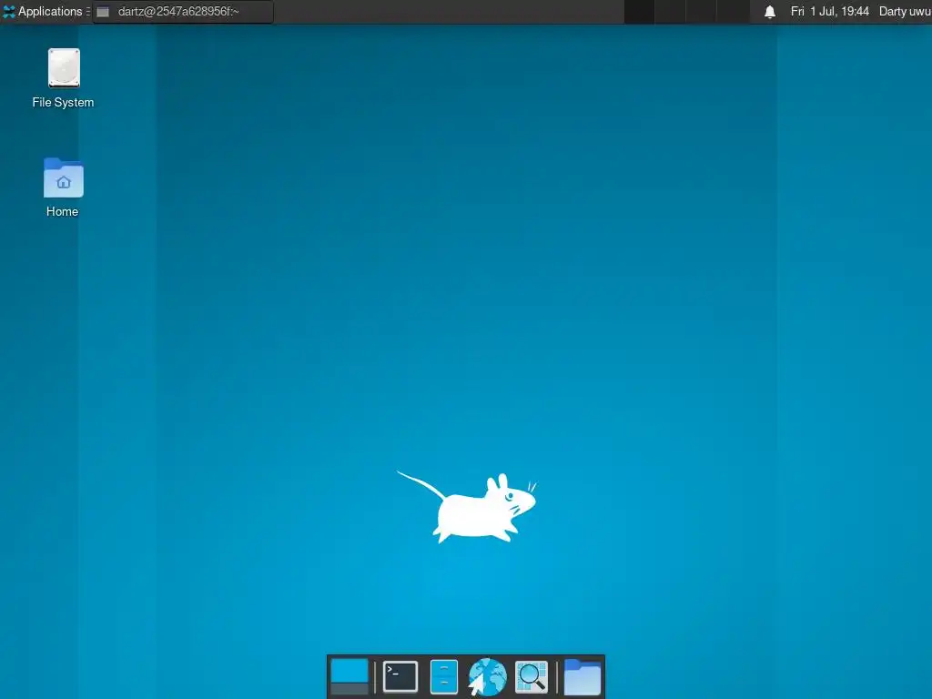
Task: Open the folder icon at the dock's end
Action: pyautogui.click(x=582, y=676)
